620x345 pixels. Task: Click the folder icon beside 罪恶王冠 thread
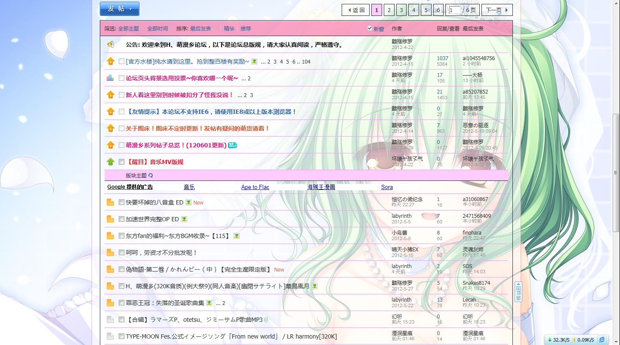tap(110, 303)
